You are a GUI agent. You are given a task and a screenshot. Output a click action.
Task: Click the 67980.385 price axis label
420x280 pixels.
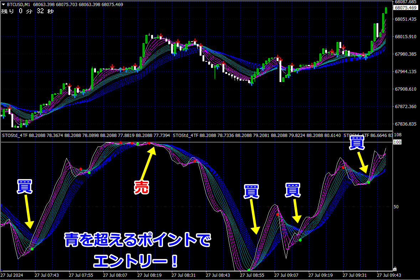click(405, 54)
